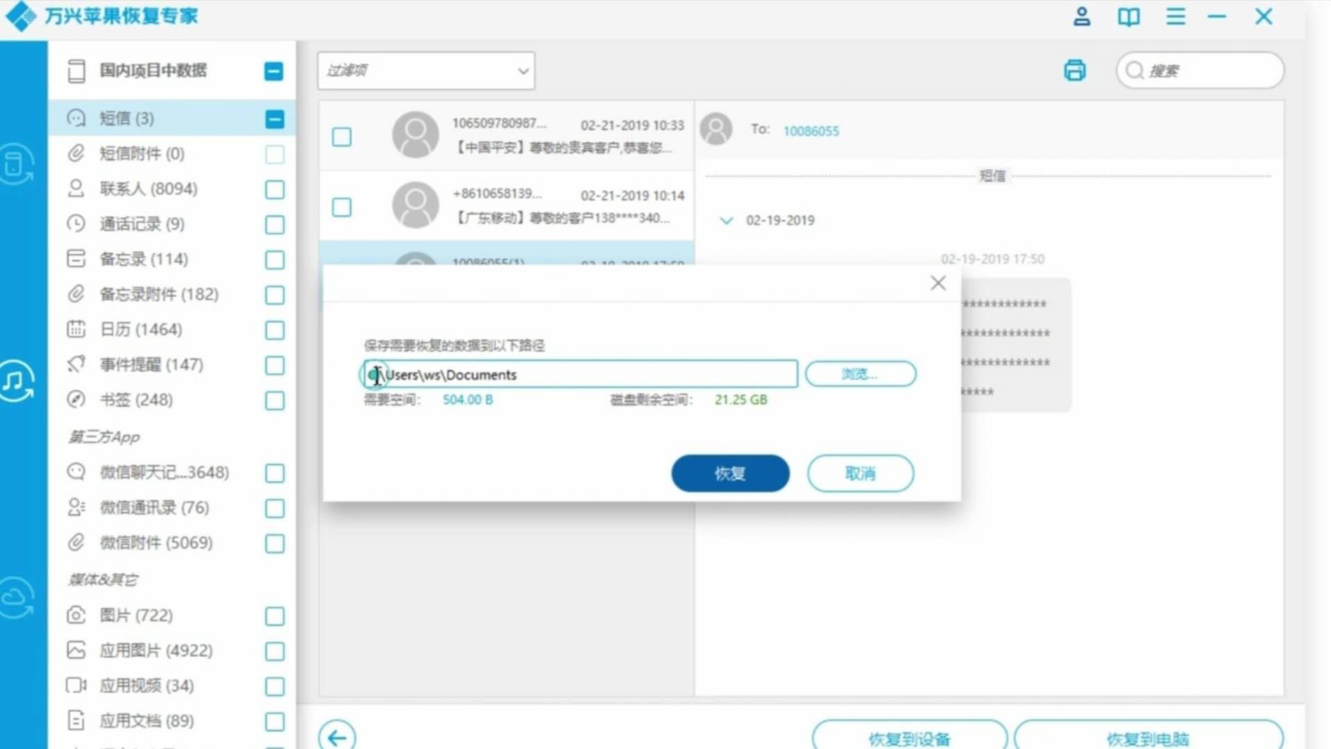
Task: Uncheck the 国内项目中数据 master checkbox
Action: click(274, 71)
